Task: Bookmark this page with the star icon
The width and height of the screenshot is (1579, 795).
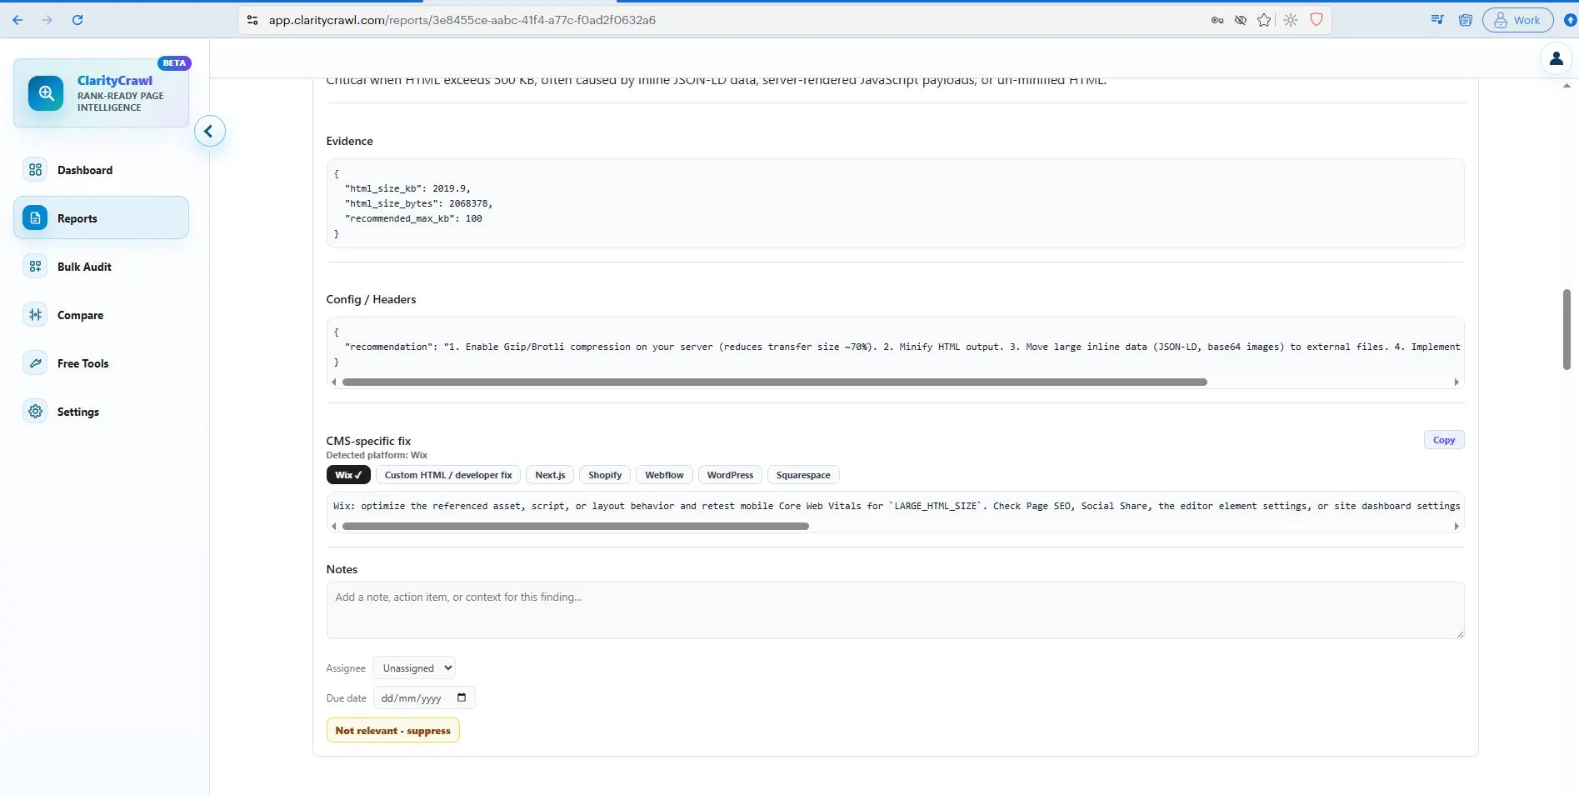Action: pyautogui.click(x=1264, y=20)
